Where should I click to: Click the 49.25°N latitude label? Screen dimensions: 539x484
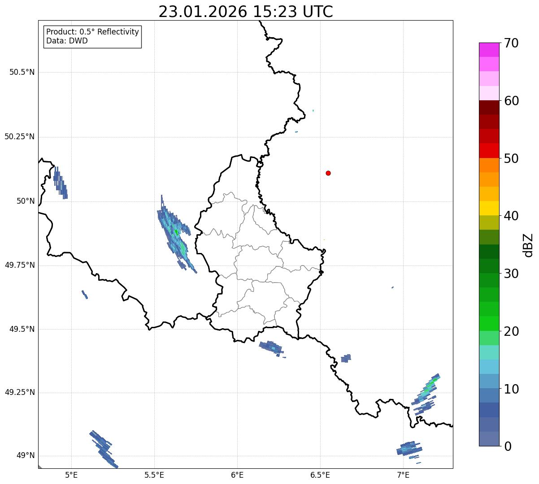coord(20,393)
